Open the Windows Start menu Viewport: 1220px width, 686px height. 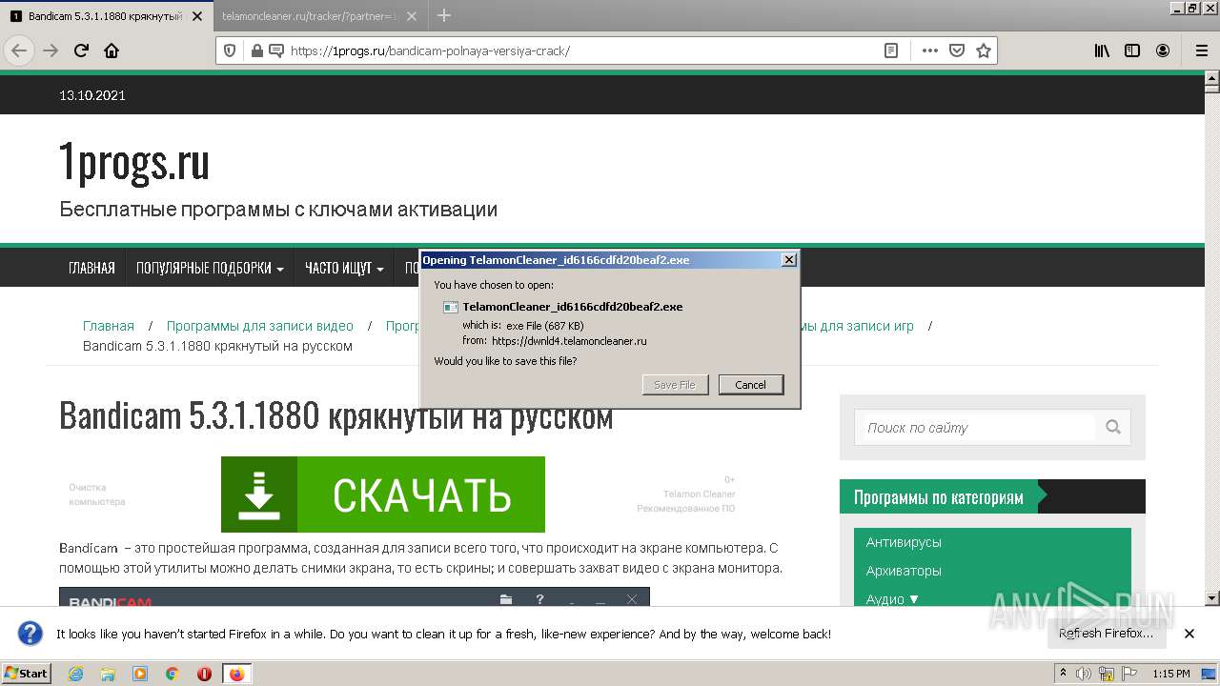pyautogui.click(x=26, y=674)
